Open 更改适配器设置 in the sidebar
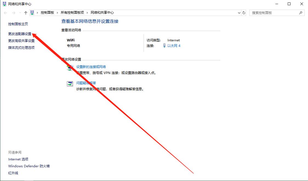 click(x=19, y=34)
